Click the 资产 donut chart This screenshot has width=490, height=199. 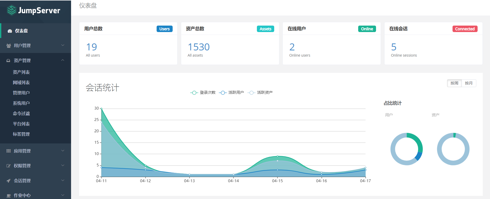(453, 149)
